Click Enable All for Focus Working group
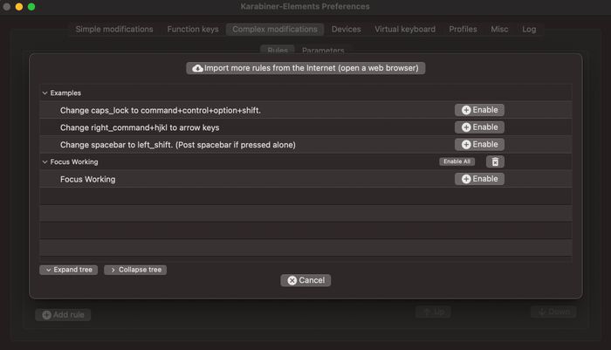 tap(457, 161)
